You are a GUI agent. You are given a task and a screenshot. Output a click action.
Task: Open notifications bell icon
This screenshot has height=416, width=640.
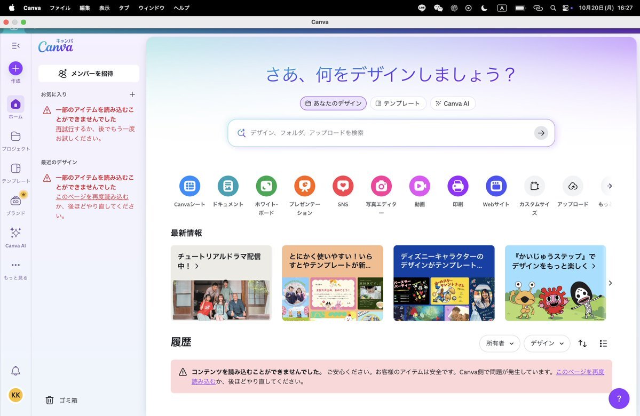click(15, 371)
